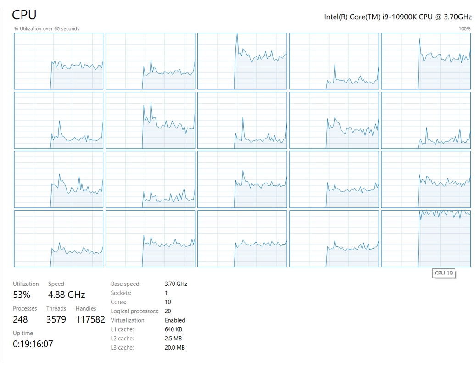
Task: Select the '20.0 MB' cache value
Action: pos(175,348)
